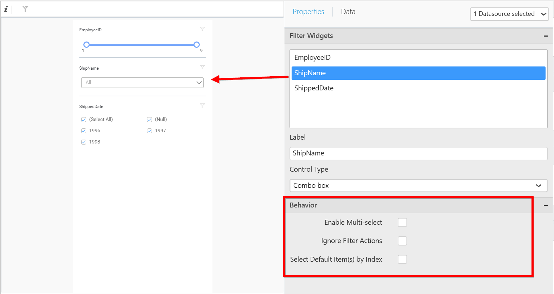Clear the EmployeeID filter using its funnel icon
Screen dimensions: 554x294
(202, 29)
